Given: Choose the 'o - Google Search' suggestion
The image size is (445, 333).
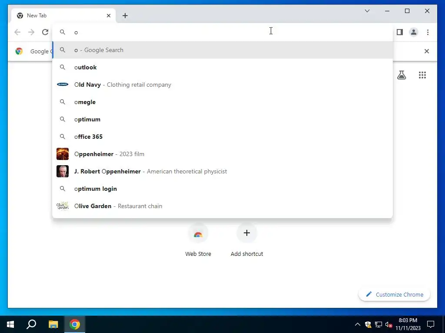Looking at the screenshot, I should coord(223,50).
